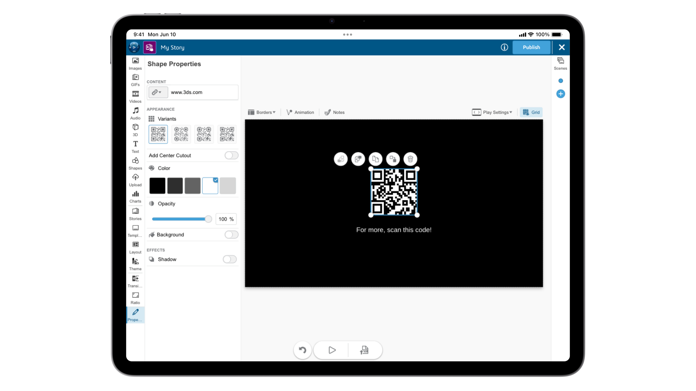This screenshot has height=391, width=696.
Task: Open the Scenes panel
Action: (x=560, y=64)
